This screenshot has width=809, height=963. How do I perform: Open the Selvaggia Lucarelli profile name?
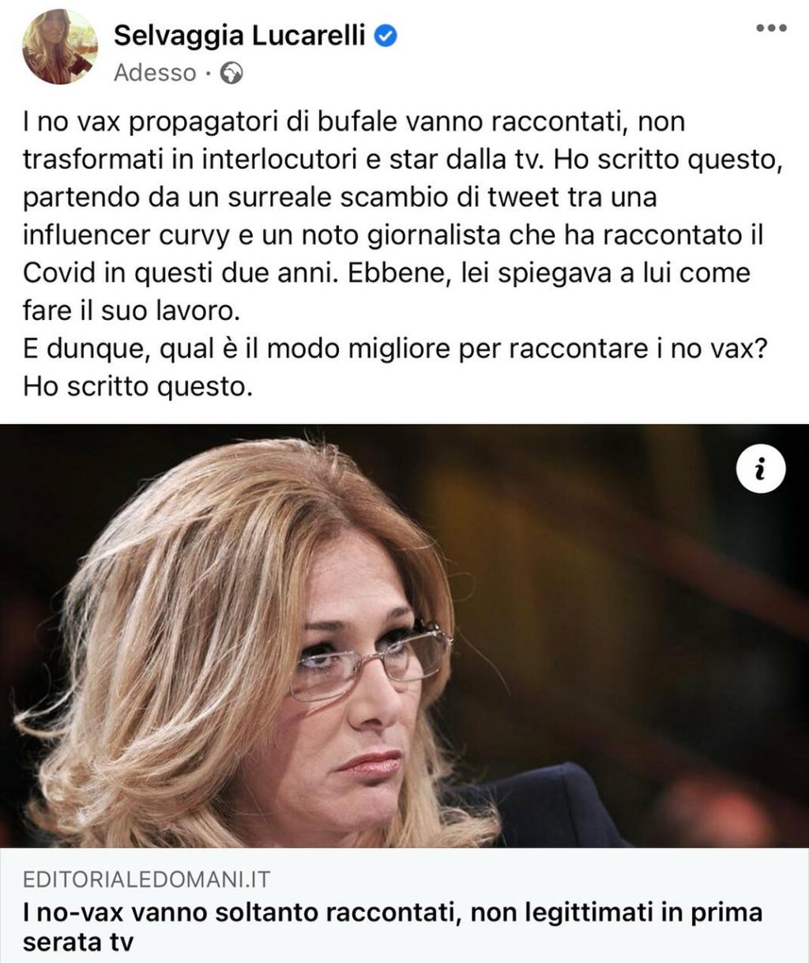[239, 35]
